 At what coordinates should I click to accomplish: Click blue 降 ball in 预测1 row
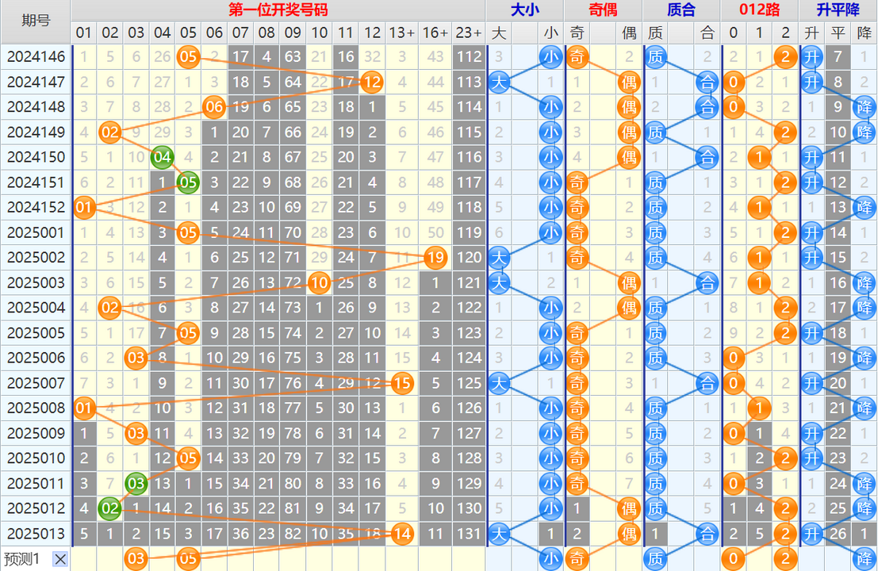pyautogui.click(x=864, y=558)
